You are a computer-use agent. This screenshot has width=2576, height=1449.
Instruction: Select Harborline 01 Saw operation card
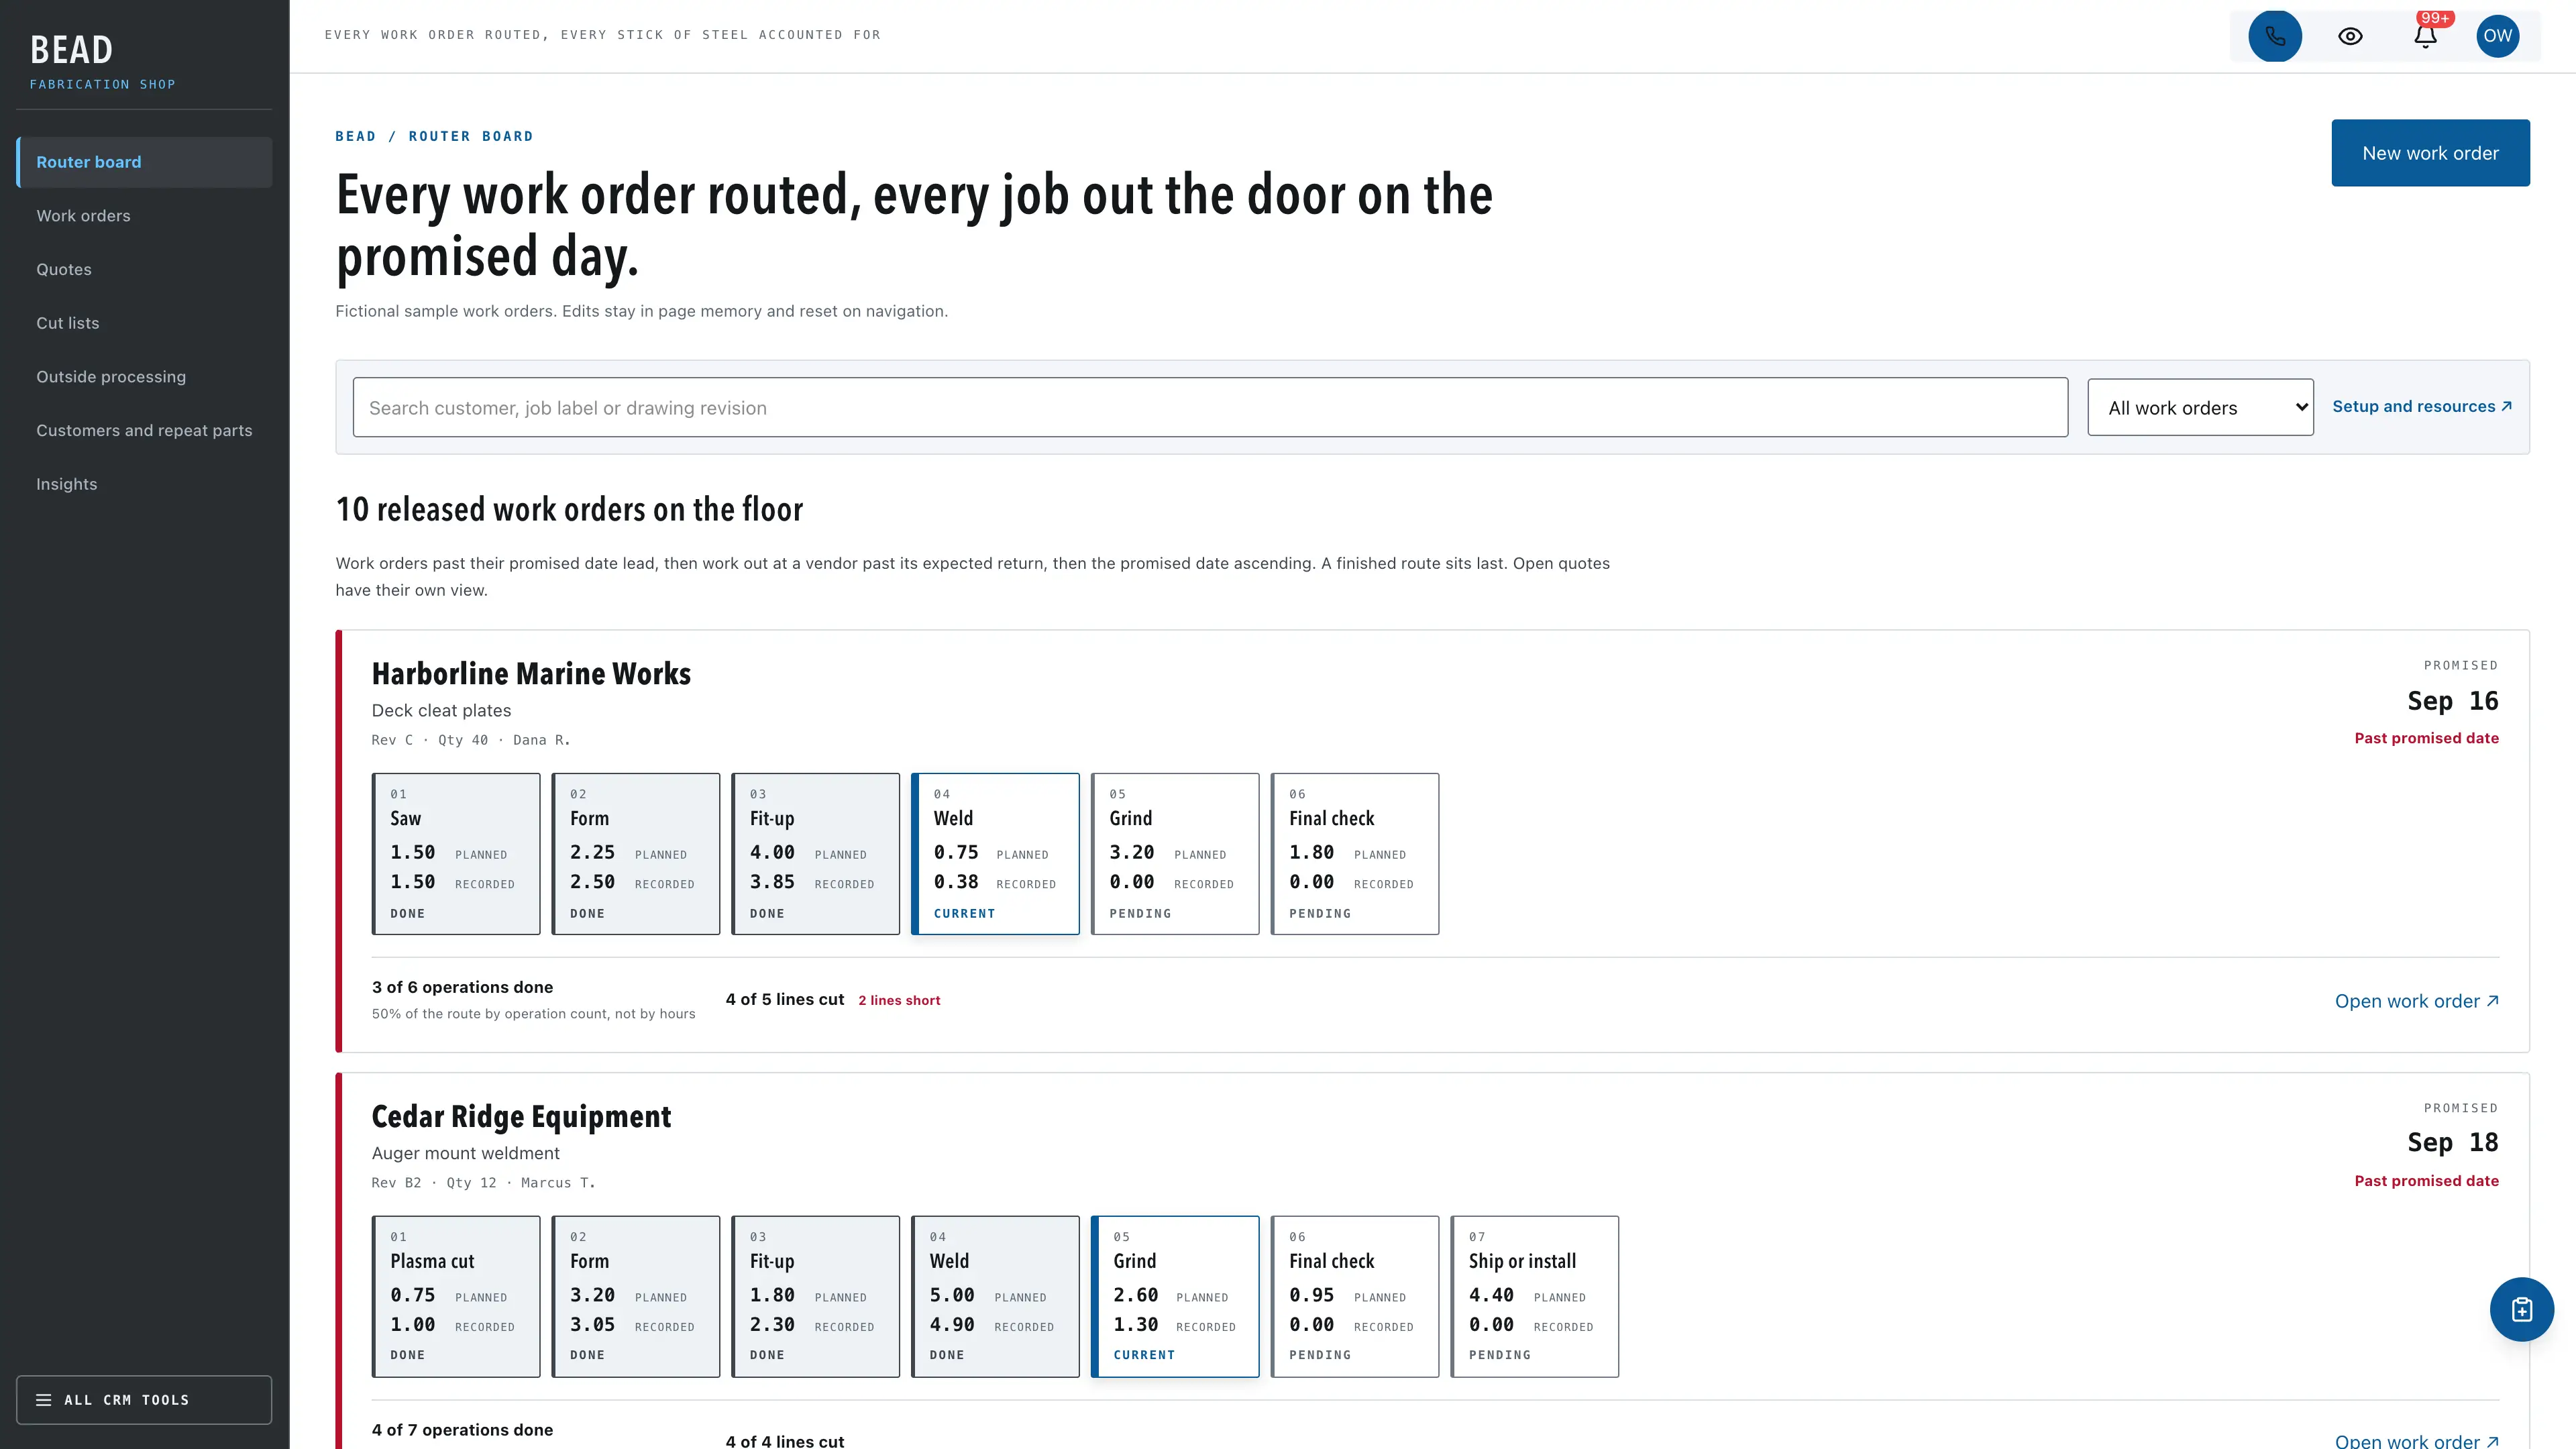click(x=456, y=854)
